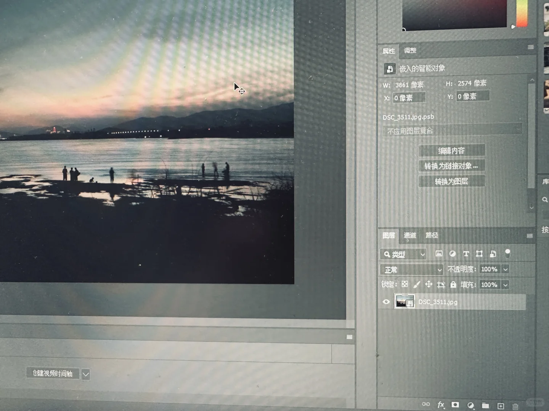Toggle prevent artboard auto-nesting lock
The height and width of the screenshot is (411, 549).
click(x=441, y=285)
